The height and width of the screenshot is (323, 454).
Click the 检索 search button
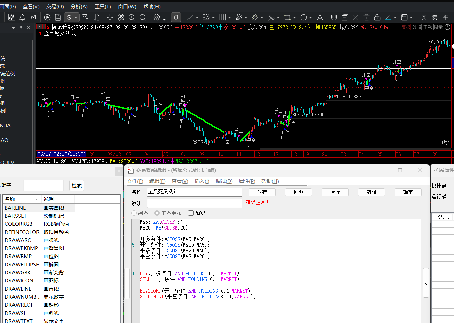pos(77,185)
